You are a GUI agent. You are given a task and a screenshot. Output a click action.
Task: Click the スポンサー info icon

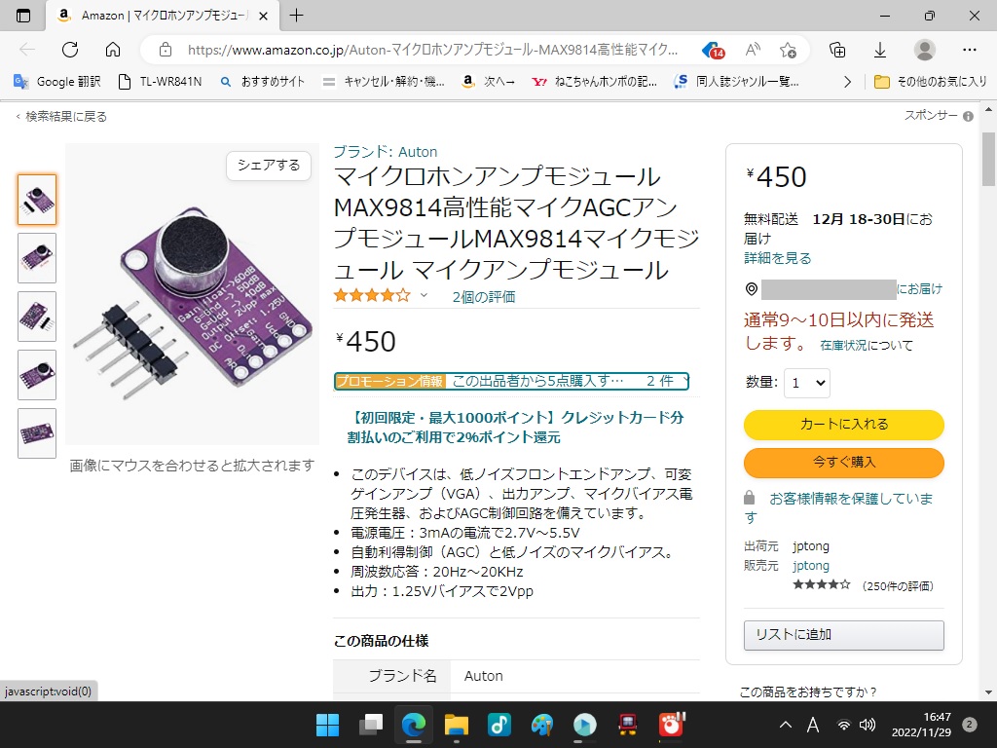(968, 117)
